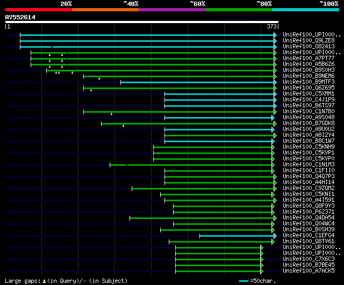Select the UniRef100_B9MTF3 label
Image resolution: width=344 pixels, height=285 pixels.
point(309,82)
